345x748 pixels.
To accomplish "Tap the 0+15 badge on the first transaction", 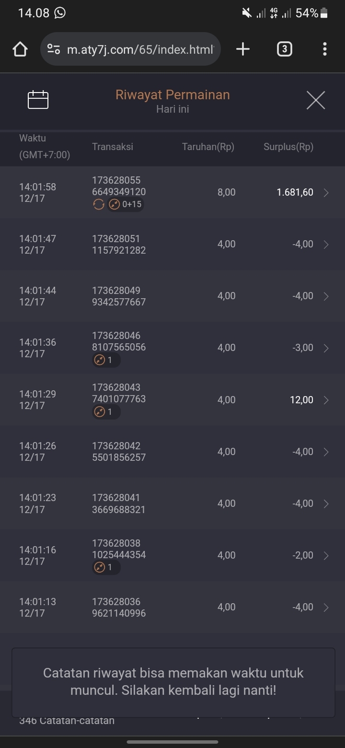I will 126,205.
